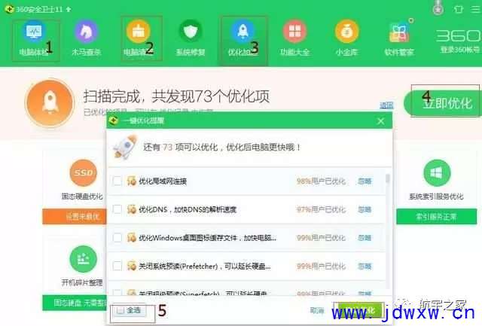The image size is (482, 326).
Task: Click the orange button under 固态硬盘优化
Action: (x=75, y=217)
